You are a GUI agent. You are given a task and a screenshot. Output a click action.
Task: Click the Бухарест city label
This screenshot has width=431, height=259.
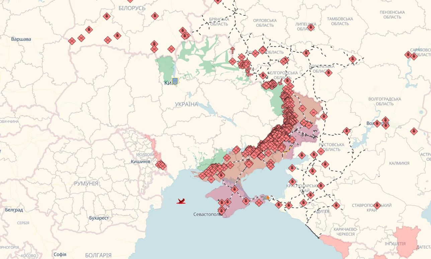(x=99, y=218)
